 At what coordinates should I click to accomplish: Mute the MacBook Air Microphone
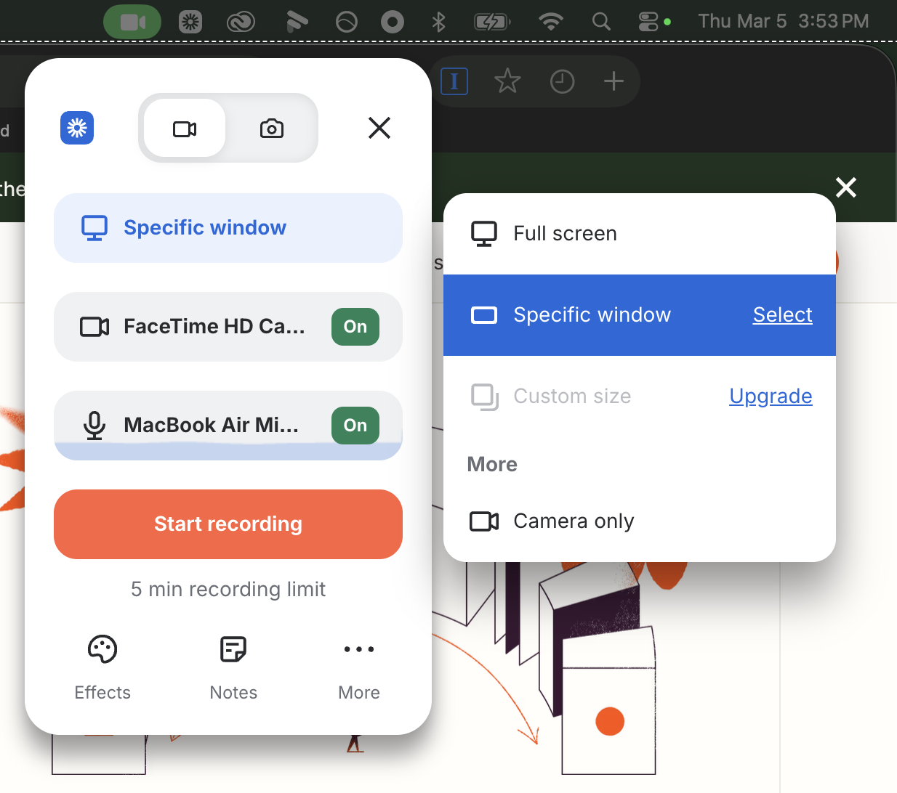(x=355, y=426)
